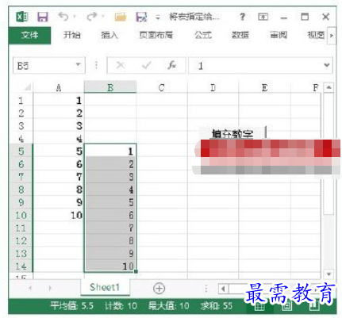Screen dimensions: 342x318
Task: Select column D header
Action: point(213,87)
